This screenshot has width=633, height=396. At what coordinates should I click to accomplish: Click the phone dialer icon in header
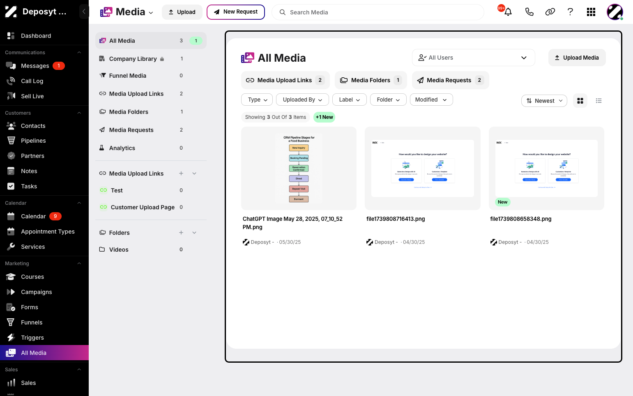click(529, 12)
